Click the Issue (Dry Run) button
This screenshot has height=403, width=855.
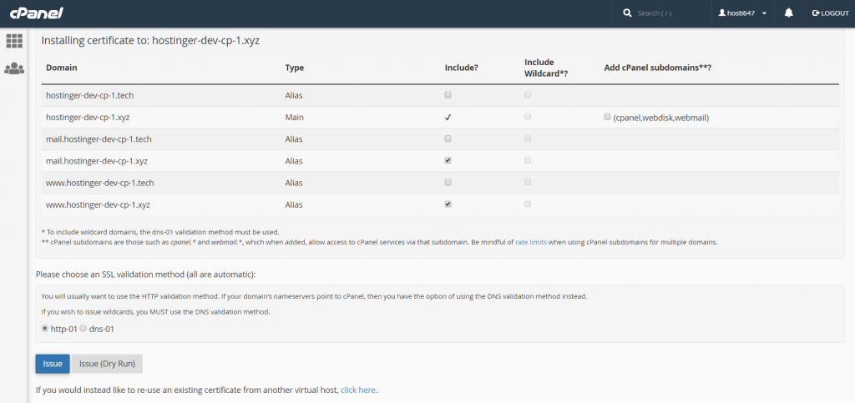[x=107, y=364]
